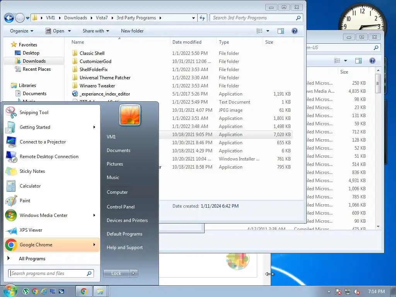
Task: Change view icon in front window
Action: pyautogui.click(x=259, y=31)
